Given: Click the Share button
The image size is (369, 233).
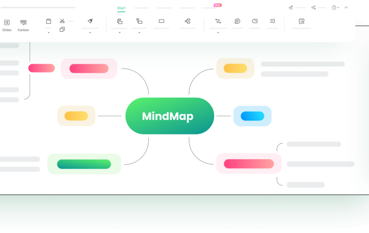Looking at the screenshot, I should 314,7.
